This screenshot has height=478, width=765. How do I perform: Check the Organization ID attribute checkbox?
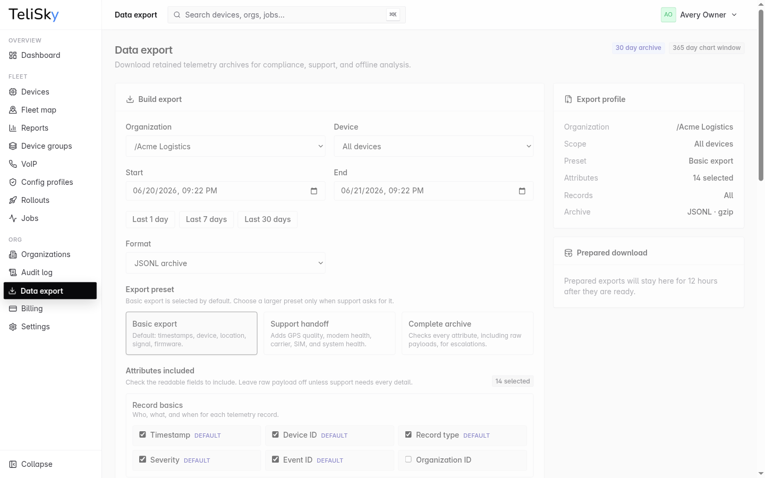point(408,459)
